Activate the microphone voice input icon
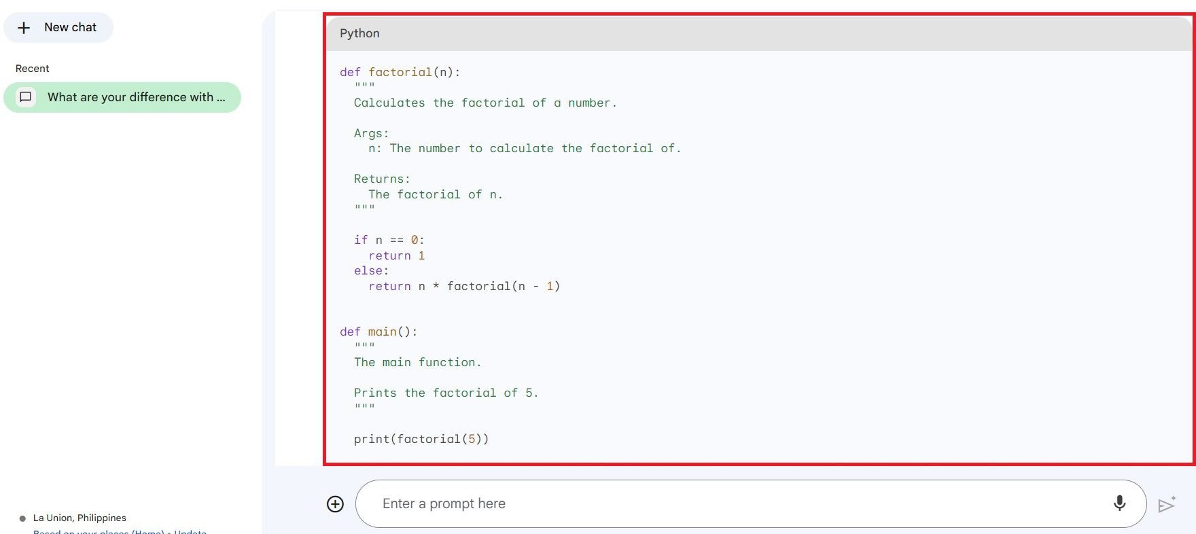The width and height of the screenshot is (1196, 534). click(x=1119, y=503)
